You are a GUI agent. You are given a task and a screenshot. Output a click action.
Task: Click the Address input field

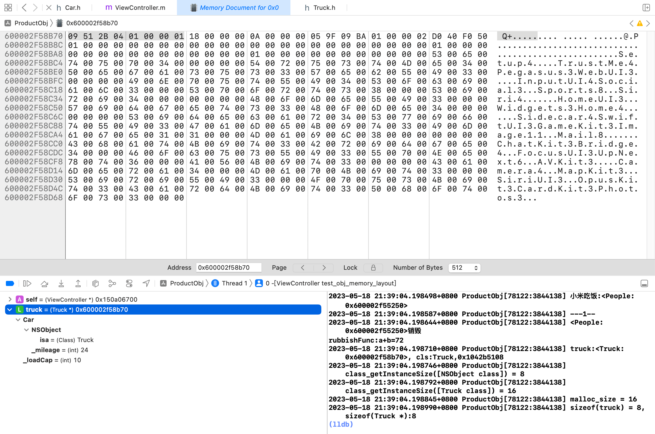pyautogui.click(x=228, y=268)
